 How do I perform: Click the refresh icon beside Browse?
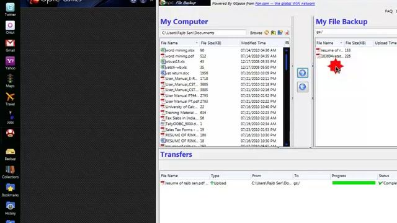click(267, 33)
